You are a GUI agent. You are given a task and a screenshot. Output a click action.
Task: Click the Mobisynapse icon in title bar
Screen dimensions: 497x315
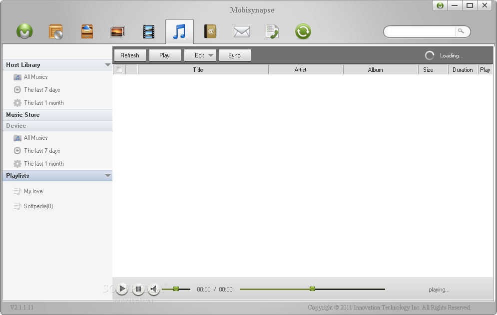click(440, 5)
